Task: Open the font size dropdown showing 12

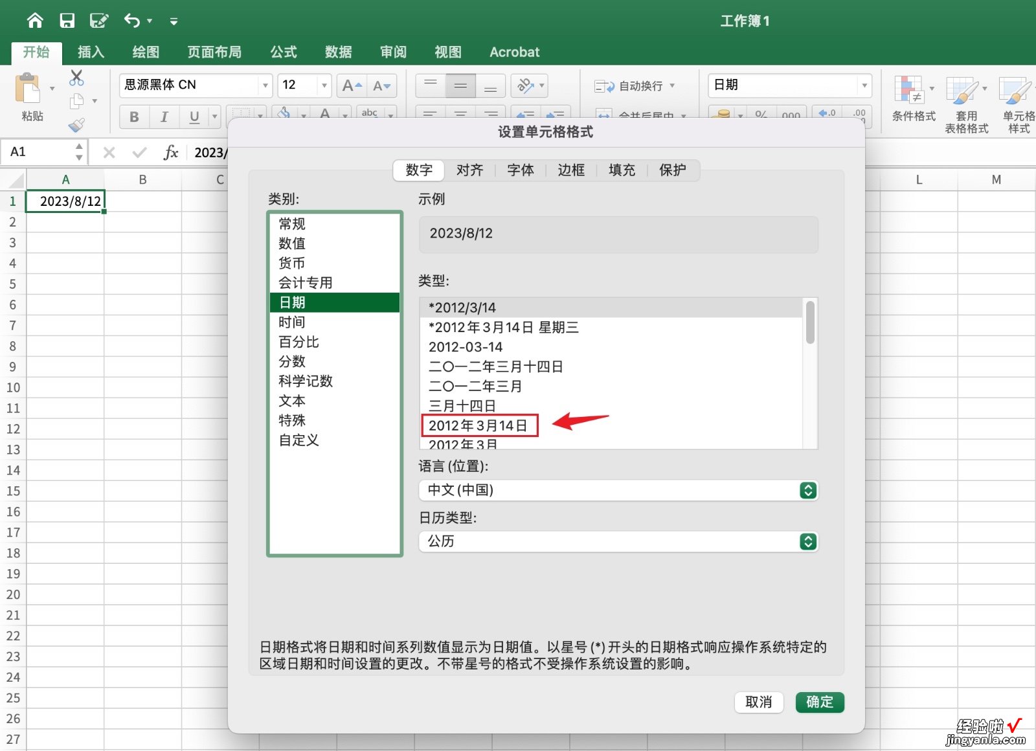Action: (x=324, y=85)
